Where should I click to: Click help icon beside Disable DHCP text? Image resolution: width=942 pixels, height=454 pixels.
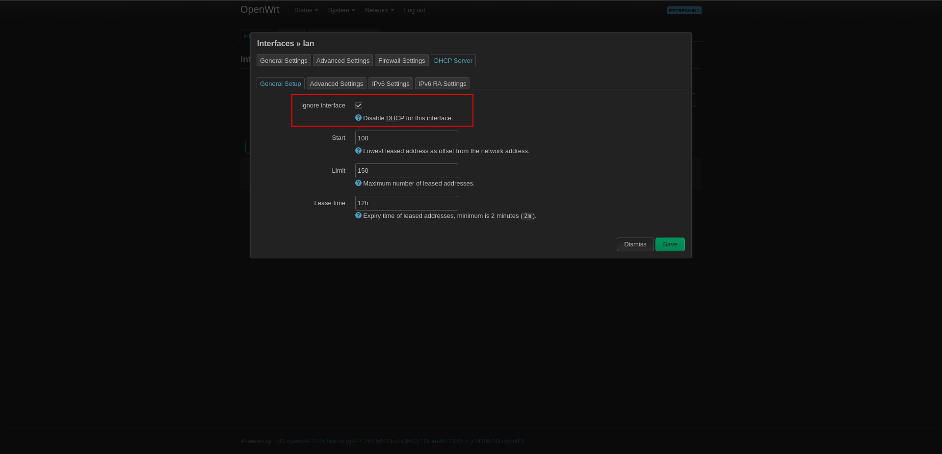click(358, 118)
